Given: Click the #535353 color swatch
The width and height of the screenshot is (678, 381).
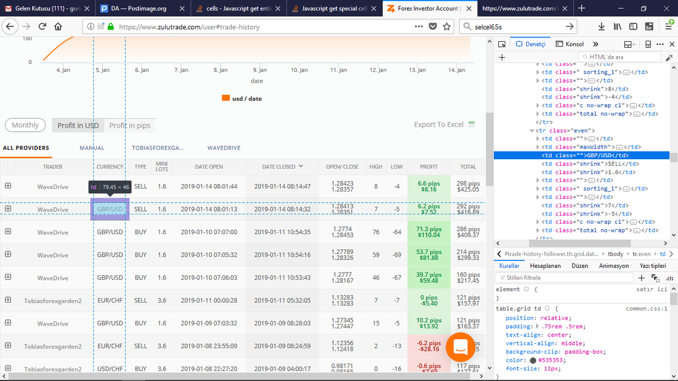Looking at the screenshot, I should click(x=533, y=360).
